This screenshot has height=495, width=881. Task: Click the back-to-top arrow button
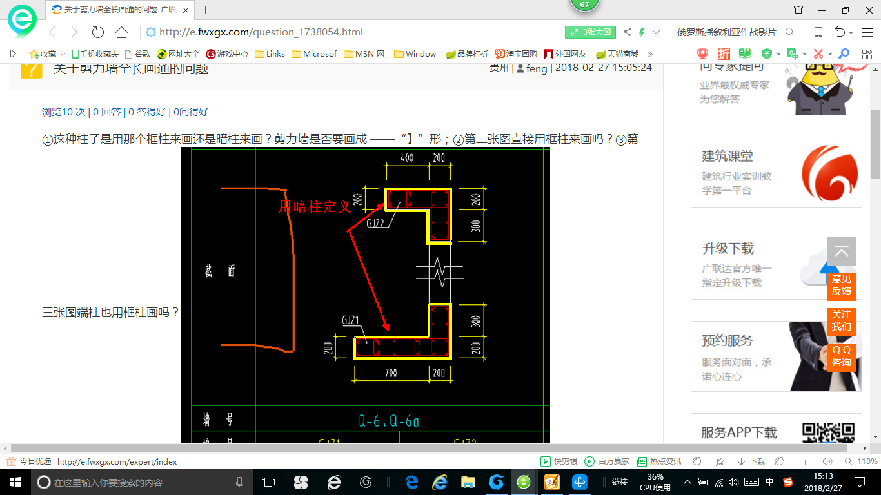click(x=842, y=251)
